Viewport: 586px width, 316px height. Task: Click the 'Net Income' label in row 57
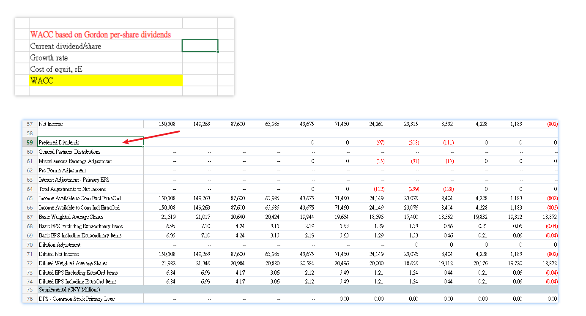pos(51,124)
